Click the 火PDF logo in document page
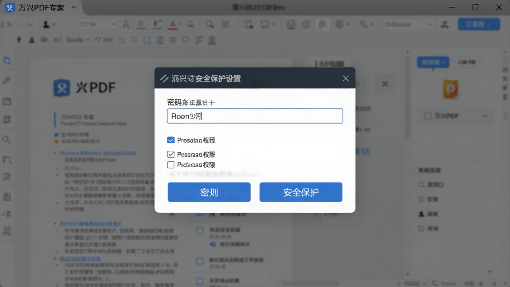Image resolution: width=510 pixels, height=287 pixels. [85, 88]
